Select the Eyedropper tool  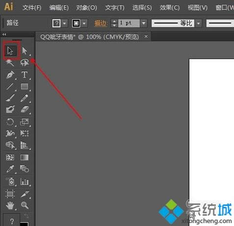tap(10, 169)
